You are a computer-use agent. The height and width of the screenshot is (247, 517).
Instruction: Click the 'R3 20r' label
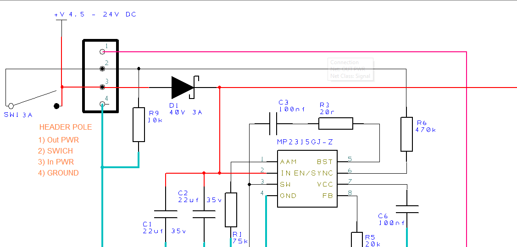point(327,108)
